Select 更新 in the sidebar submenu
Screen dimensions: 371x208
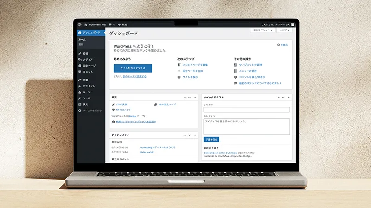pyautogui.click(x=81, y=44)
